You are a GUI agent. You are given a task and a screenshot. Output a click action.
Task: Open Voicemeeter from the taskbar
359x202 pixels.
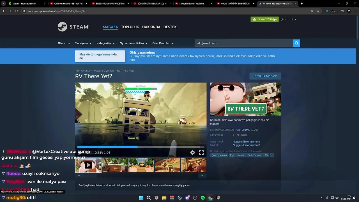172,198
